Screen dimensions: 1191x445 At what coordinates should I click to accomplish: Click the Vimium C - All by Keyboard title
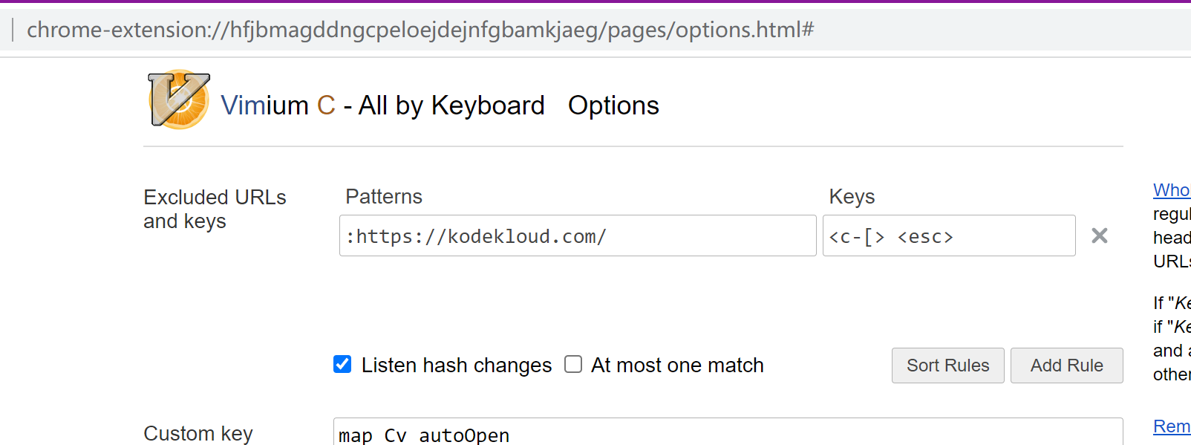pos(382,105)
